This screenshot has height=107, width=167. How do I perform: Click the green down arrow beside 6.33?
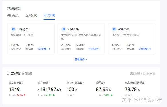pos(54,95)
